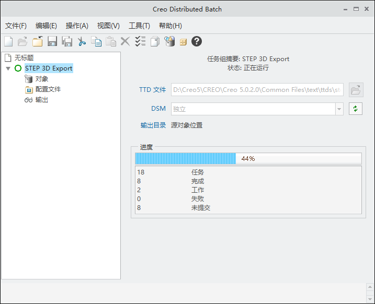The image size is (375, 304).
Task: Click scroll-down arrow of bottom-right scrollbar
Action: [370, 299]
